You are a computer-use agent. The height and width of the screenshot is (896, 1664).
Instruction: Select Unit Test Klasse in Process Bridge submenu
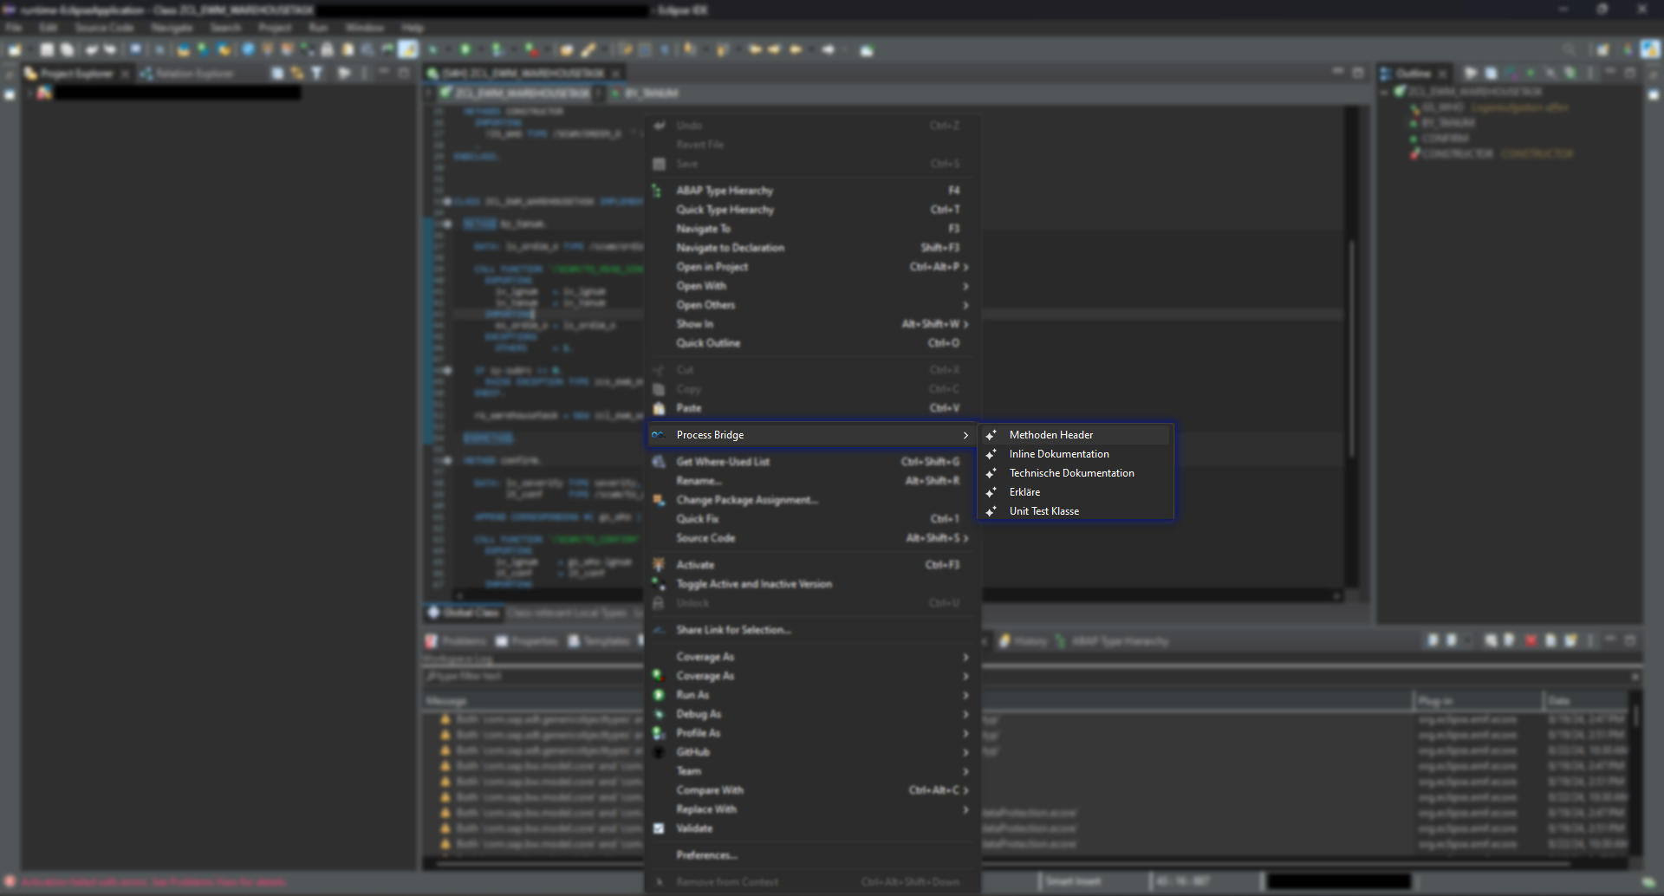[1043, 510]
